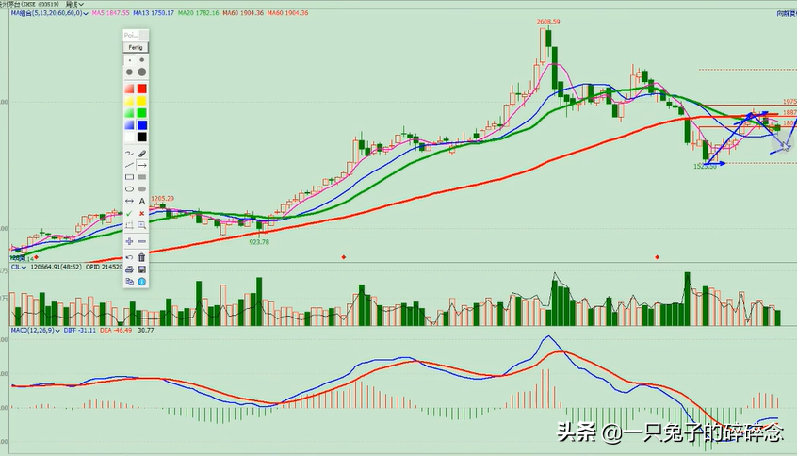Open the MACD(12,26,9) indicator dropdown
Image resolution: width=797 pixels, height=456 pixels.
[x=57, y=331]
